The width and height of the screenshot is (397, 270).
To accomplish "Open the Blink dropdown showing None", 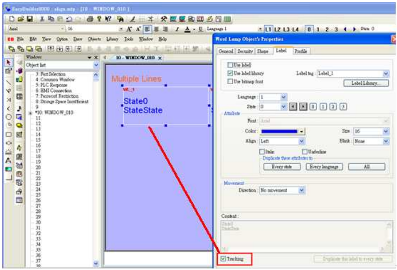I will 386,141.
